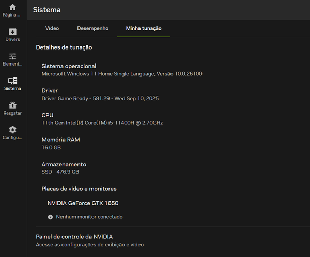This screenshot has width=310, height=257.
Task: Select the Minha tunação tab
Action: click(144, 28)
